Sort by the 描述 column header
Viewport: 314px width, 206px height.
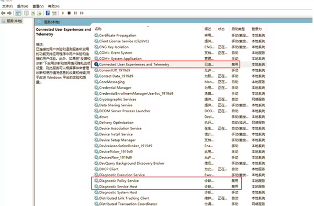[x=208, y=29]
